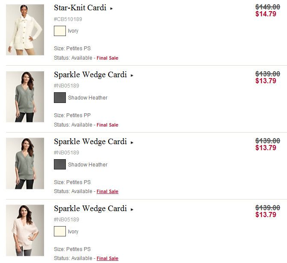Image resolution: width=287 pixels, height=263 pixels.
Task: Click the arrow beside Petites PP Sparkle Wedge Cardi
Action: click(132, 76)
